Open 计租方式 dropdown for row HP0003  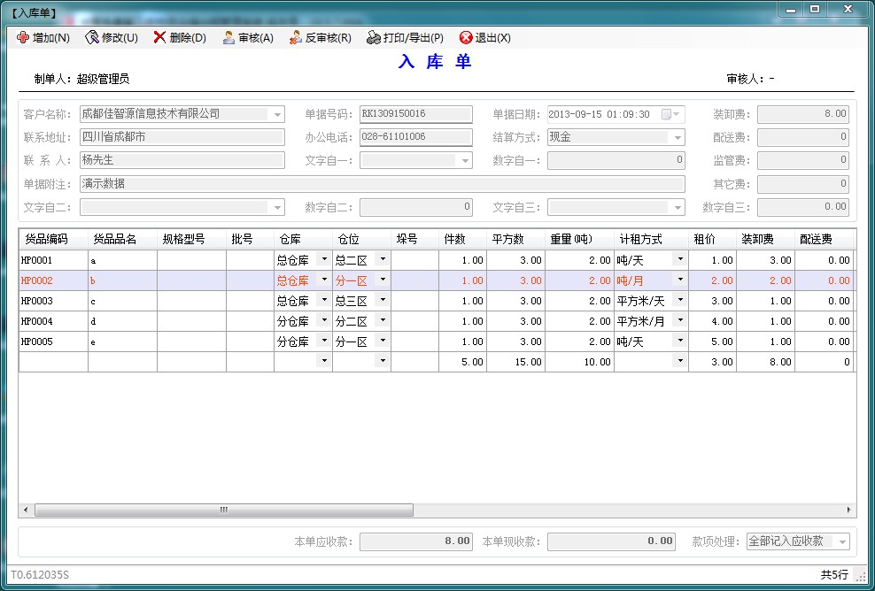[679, 300]
